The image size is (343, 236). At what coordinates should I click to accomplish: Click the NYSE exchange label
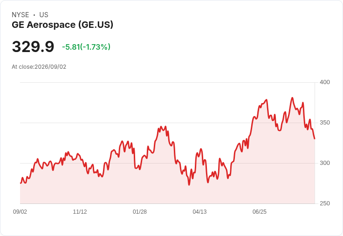tap(21, 15)
